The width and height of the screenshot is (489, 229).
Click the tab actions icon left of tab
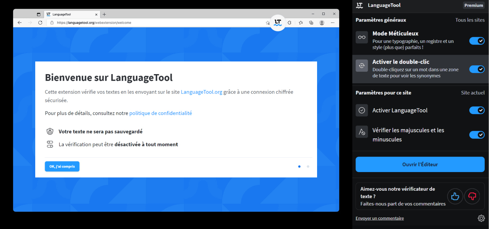click(39, 14)
